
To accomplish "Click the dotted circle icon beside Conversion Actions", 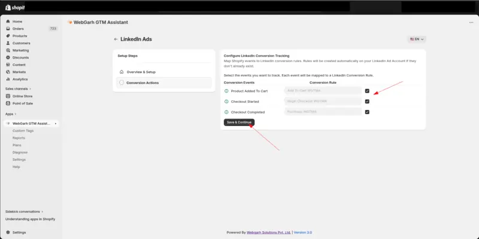I will click(122, 82).
